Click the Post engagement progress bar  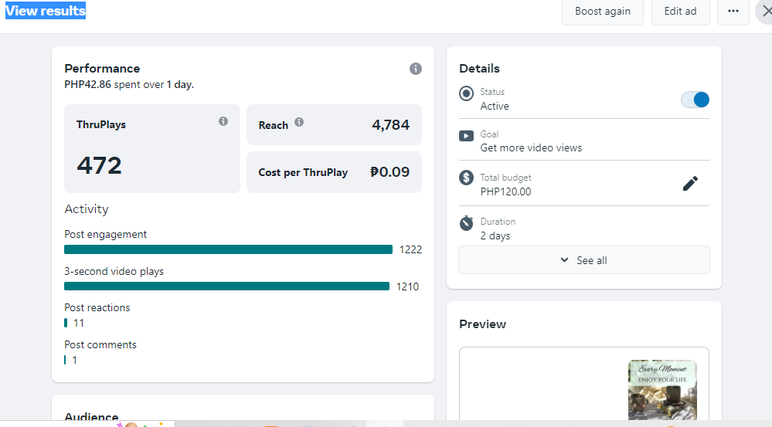228,249
